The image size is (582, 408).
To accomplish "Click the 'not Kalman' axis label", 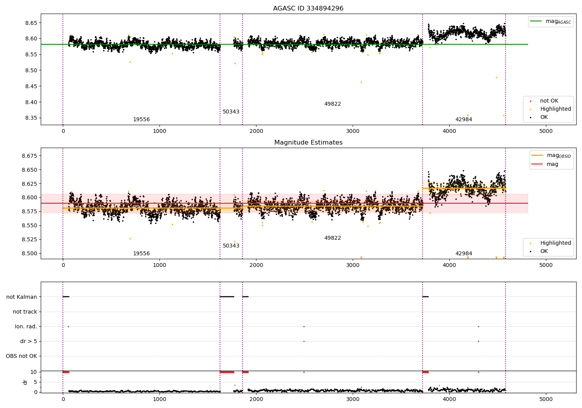I will click(22, 297).
